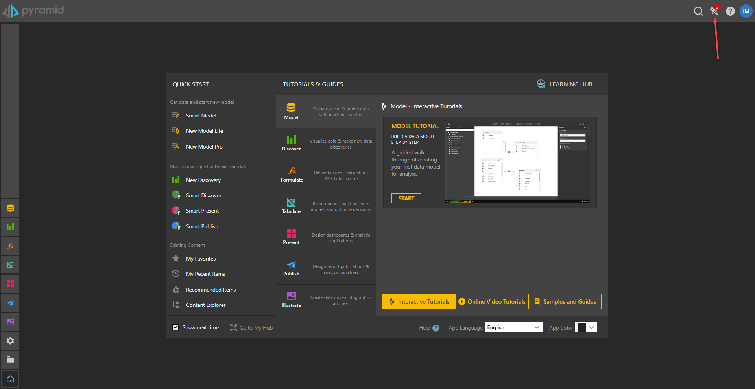The image size is (755, 389).
Task: Click the Help link in footer
Action: coord(425,328)
